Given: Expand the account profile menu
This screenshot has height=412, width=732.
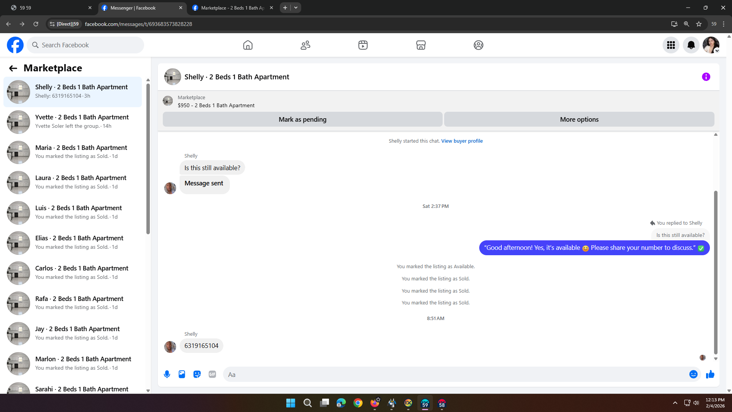Looking at the screenshot, I should click(x=711, y=45).
